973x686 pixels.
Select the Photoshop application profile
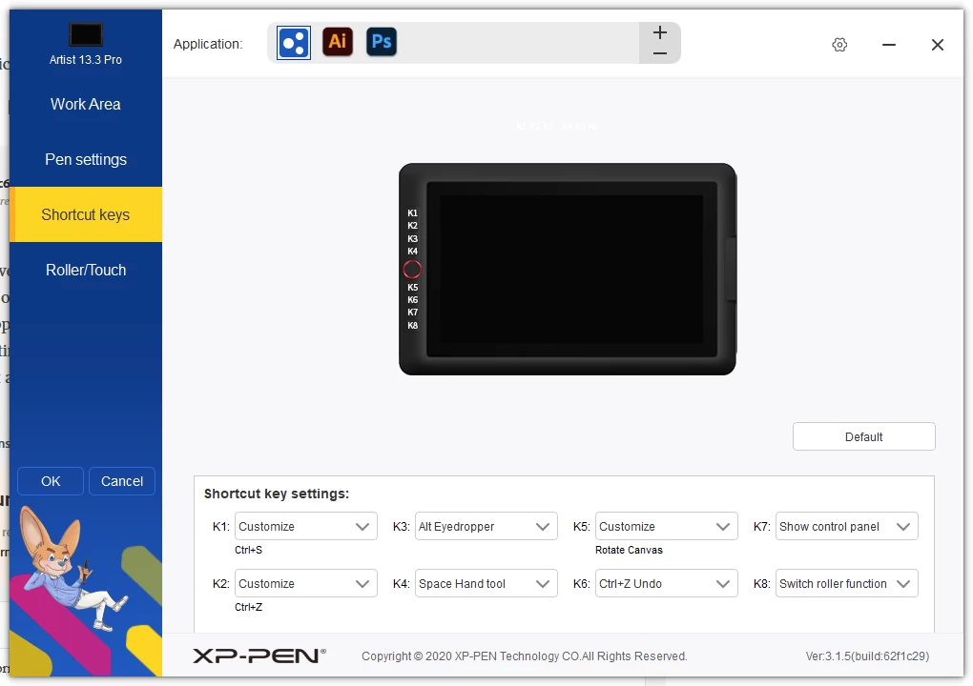tap(381, 42)
